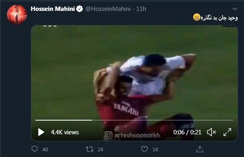Click the verified badge checkmark
The width and height of the screenshot is (244, 157).
click(x=80, y=9)
